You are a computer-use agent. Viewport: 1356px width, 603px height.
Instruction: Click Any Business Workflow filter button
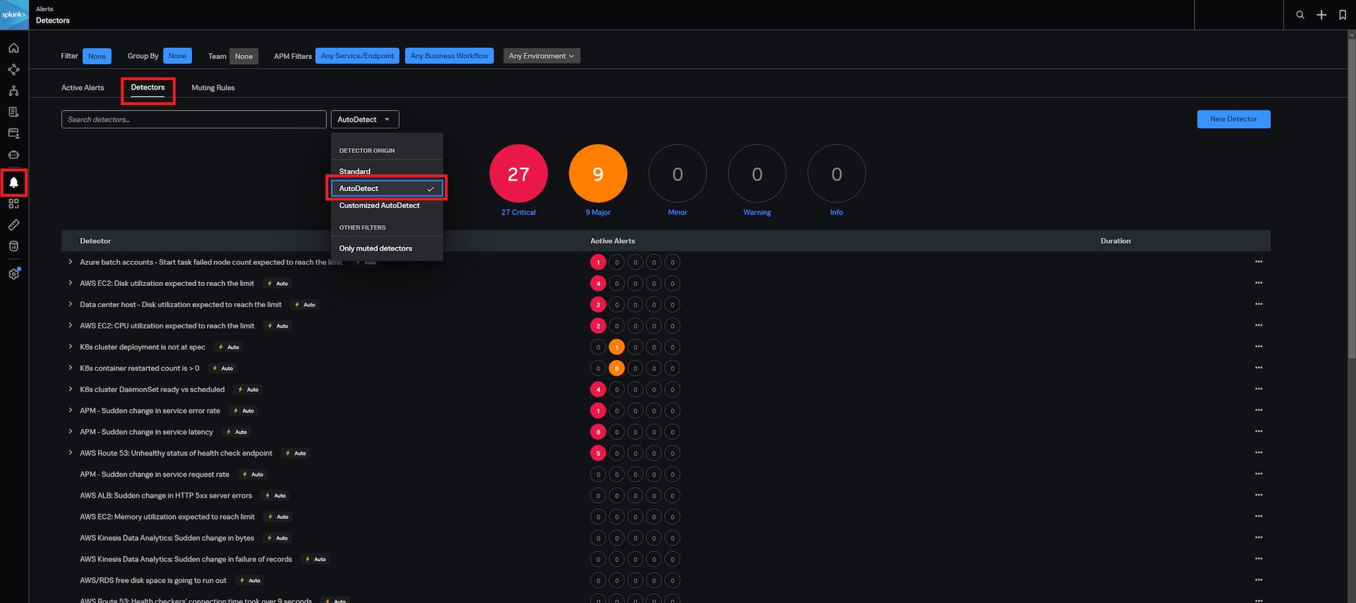pyautogui.click(x=450, y=56)
